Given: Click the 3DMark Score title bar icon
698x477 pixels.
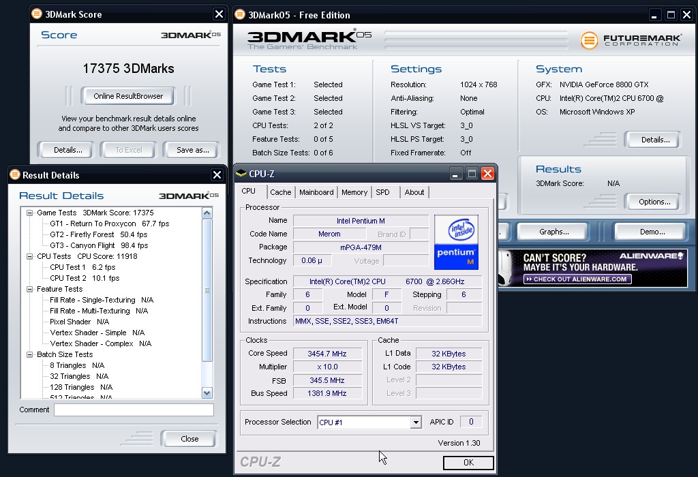Looking at the screenshot, I should (x=37, y=14).
